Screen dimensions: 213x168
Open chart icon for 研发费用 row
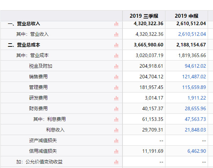pos(116,98)
